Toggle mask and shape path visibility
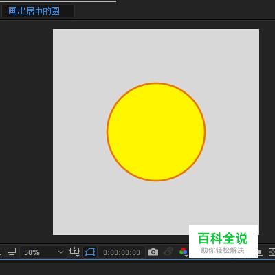This screenshot has height=275, width=275. pos(90,252)
